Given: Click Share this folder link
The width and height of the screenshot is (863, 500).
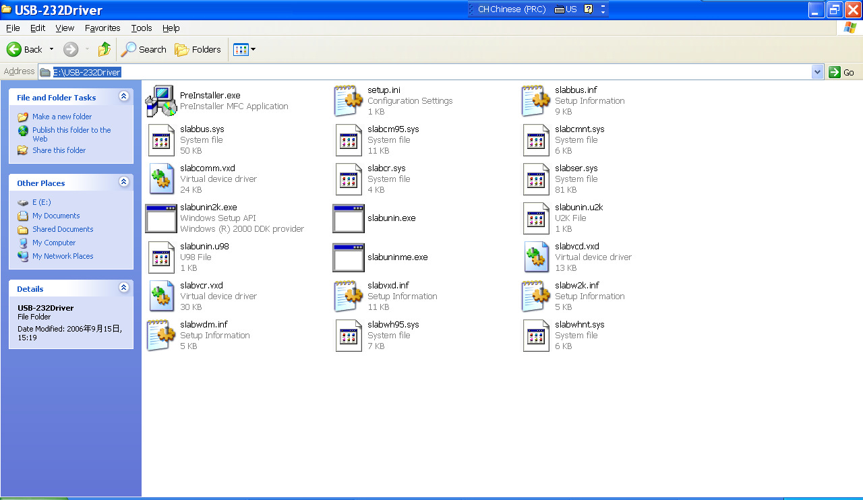Looking at the screenshot, I should pyautogui.click(x=59, y=150).
